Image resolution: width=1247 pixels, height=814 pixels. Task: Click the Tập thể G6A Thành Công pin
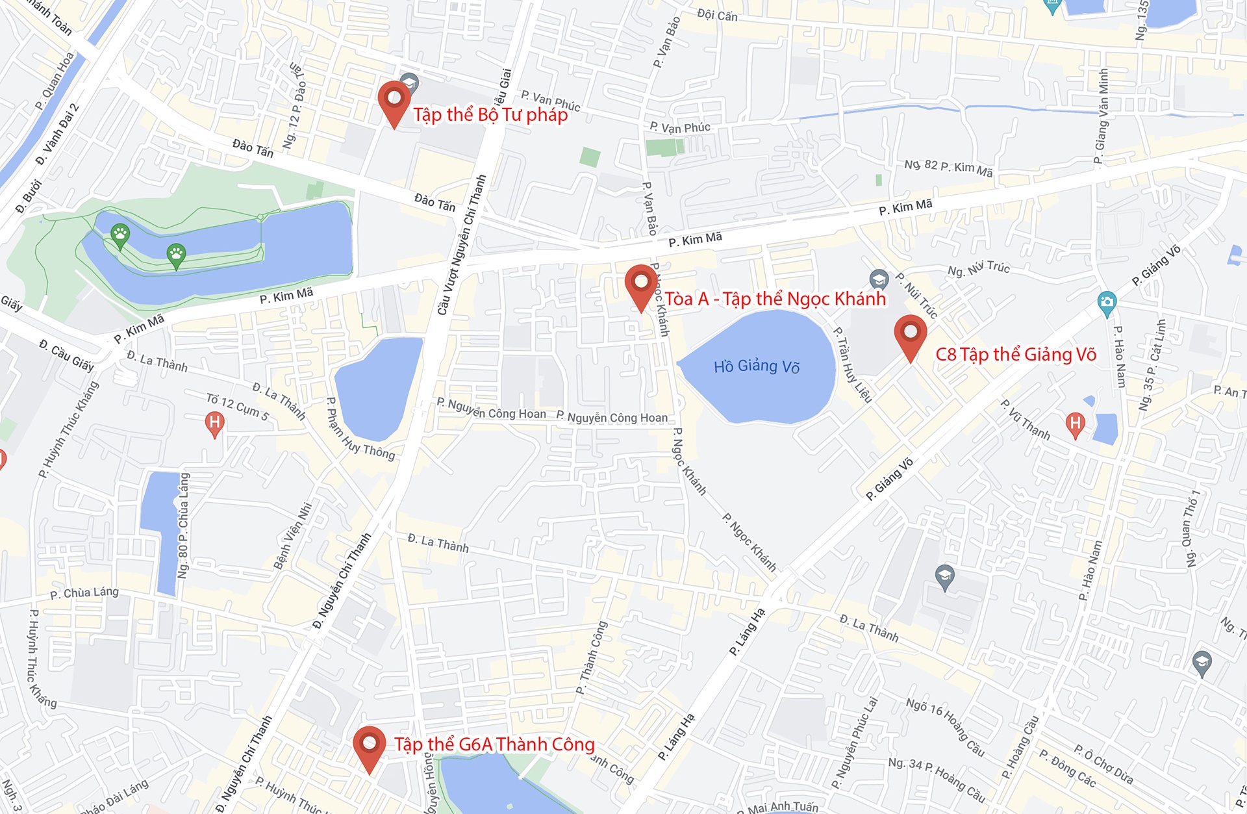369,749
